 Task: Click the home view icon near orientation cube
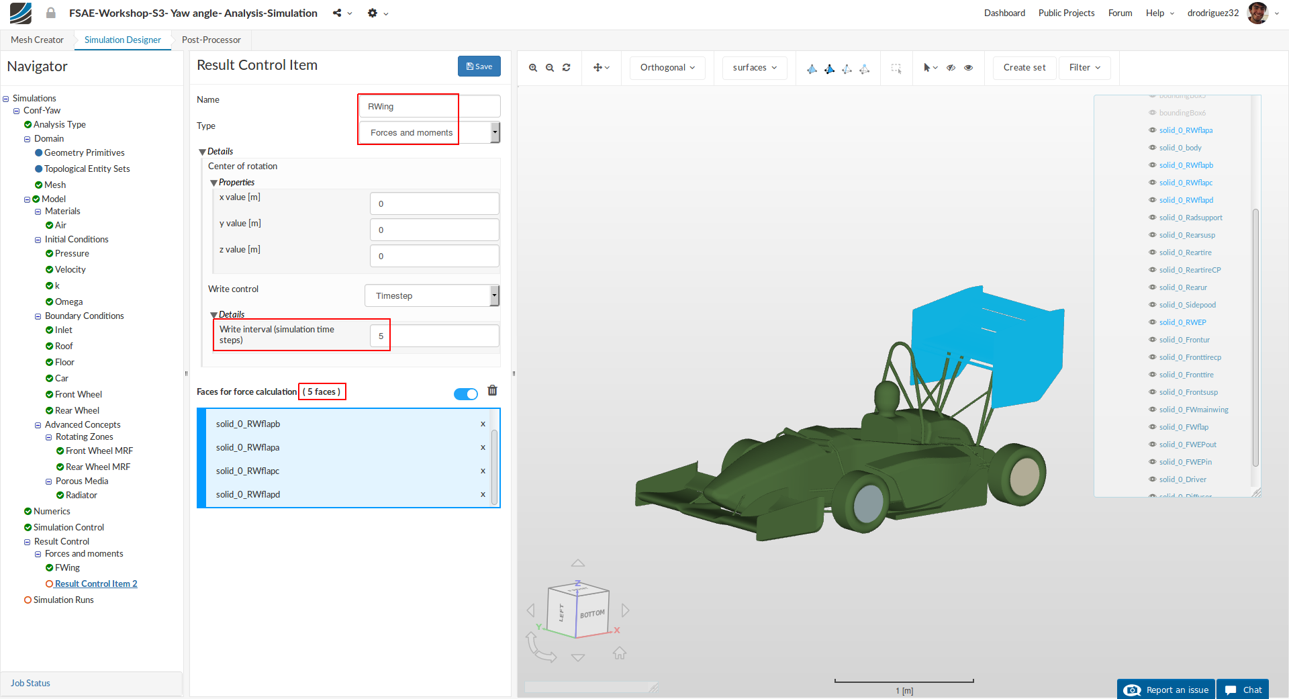[x=620, y=653]
